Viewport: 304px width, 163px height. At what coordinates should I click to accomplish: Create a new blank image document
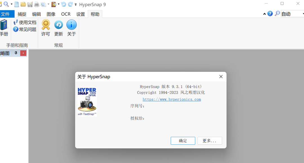[17, 4]
